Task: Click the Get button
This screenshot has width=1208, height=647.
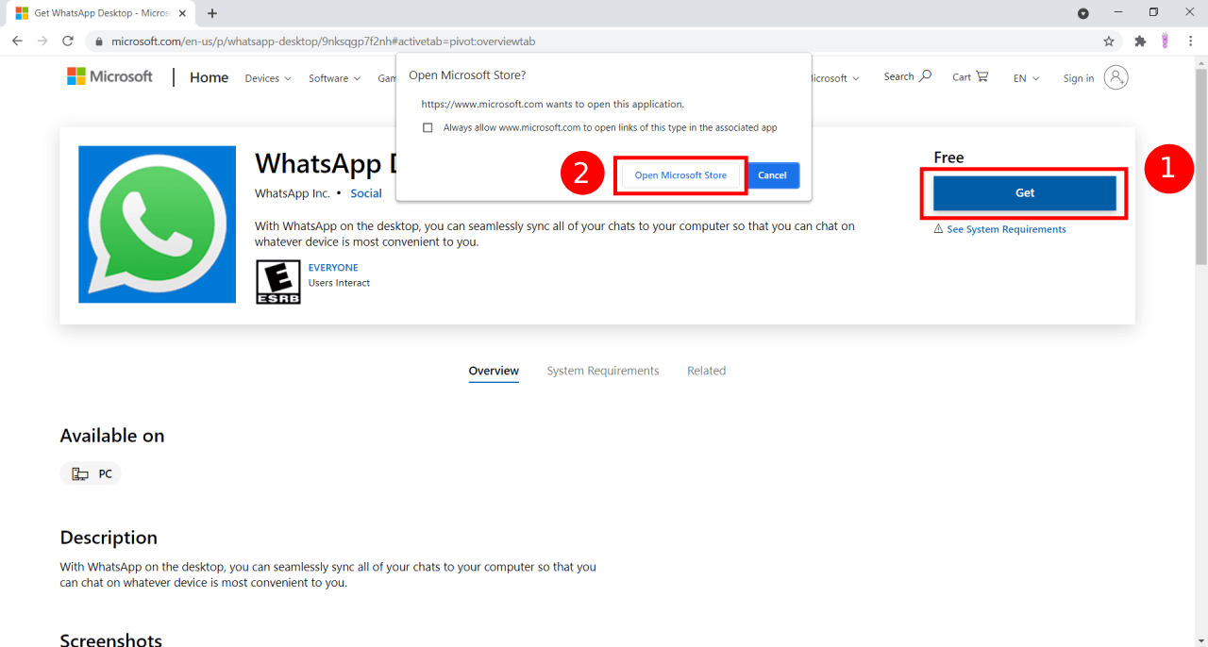Action: tap(1025, 192)
